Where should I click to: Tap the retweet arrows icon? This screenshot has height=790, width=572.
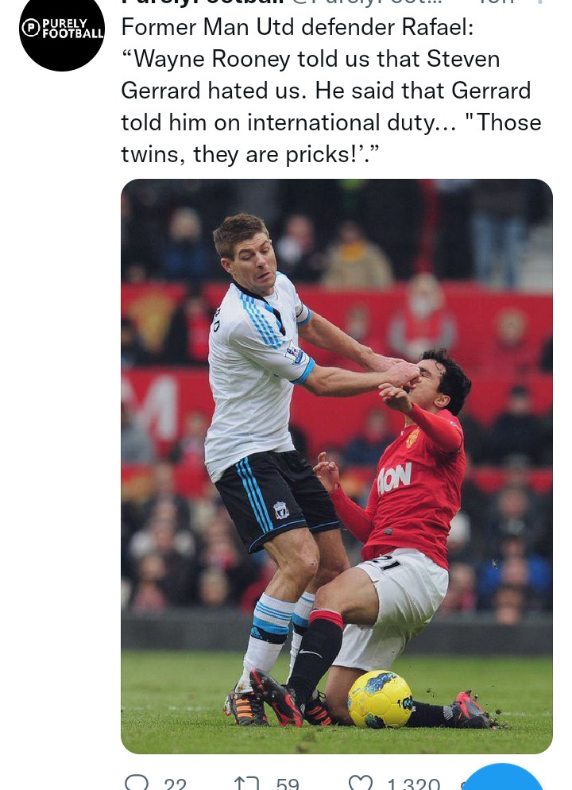[x=247, y=783]
